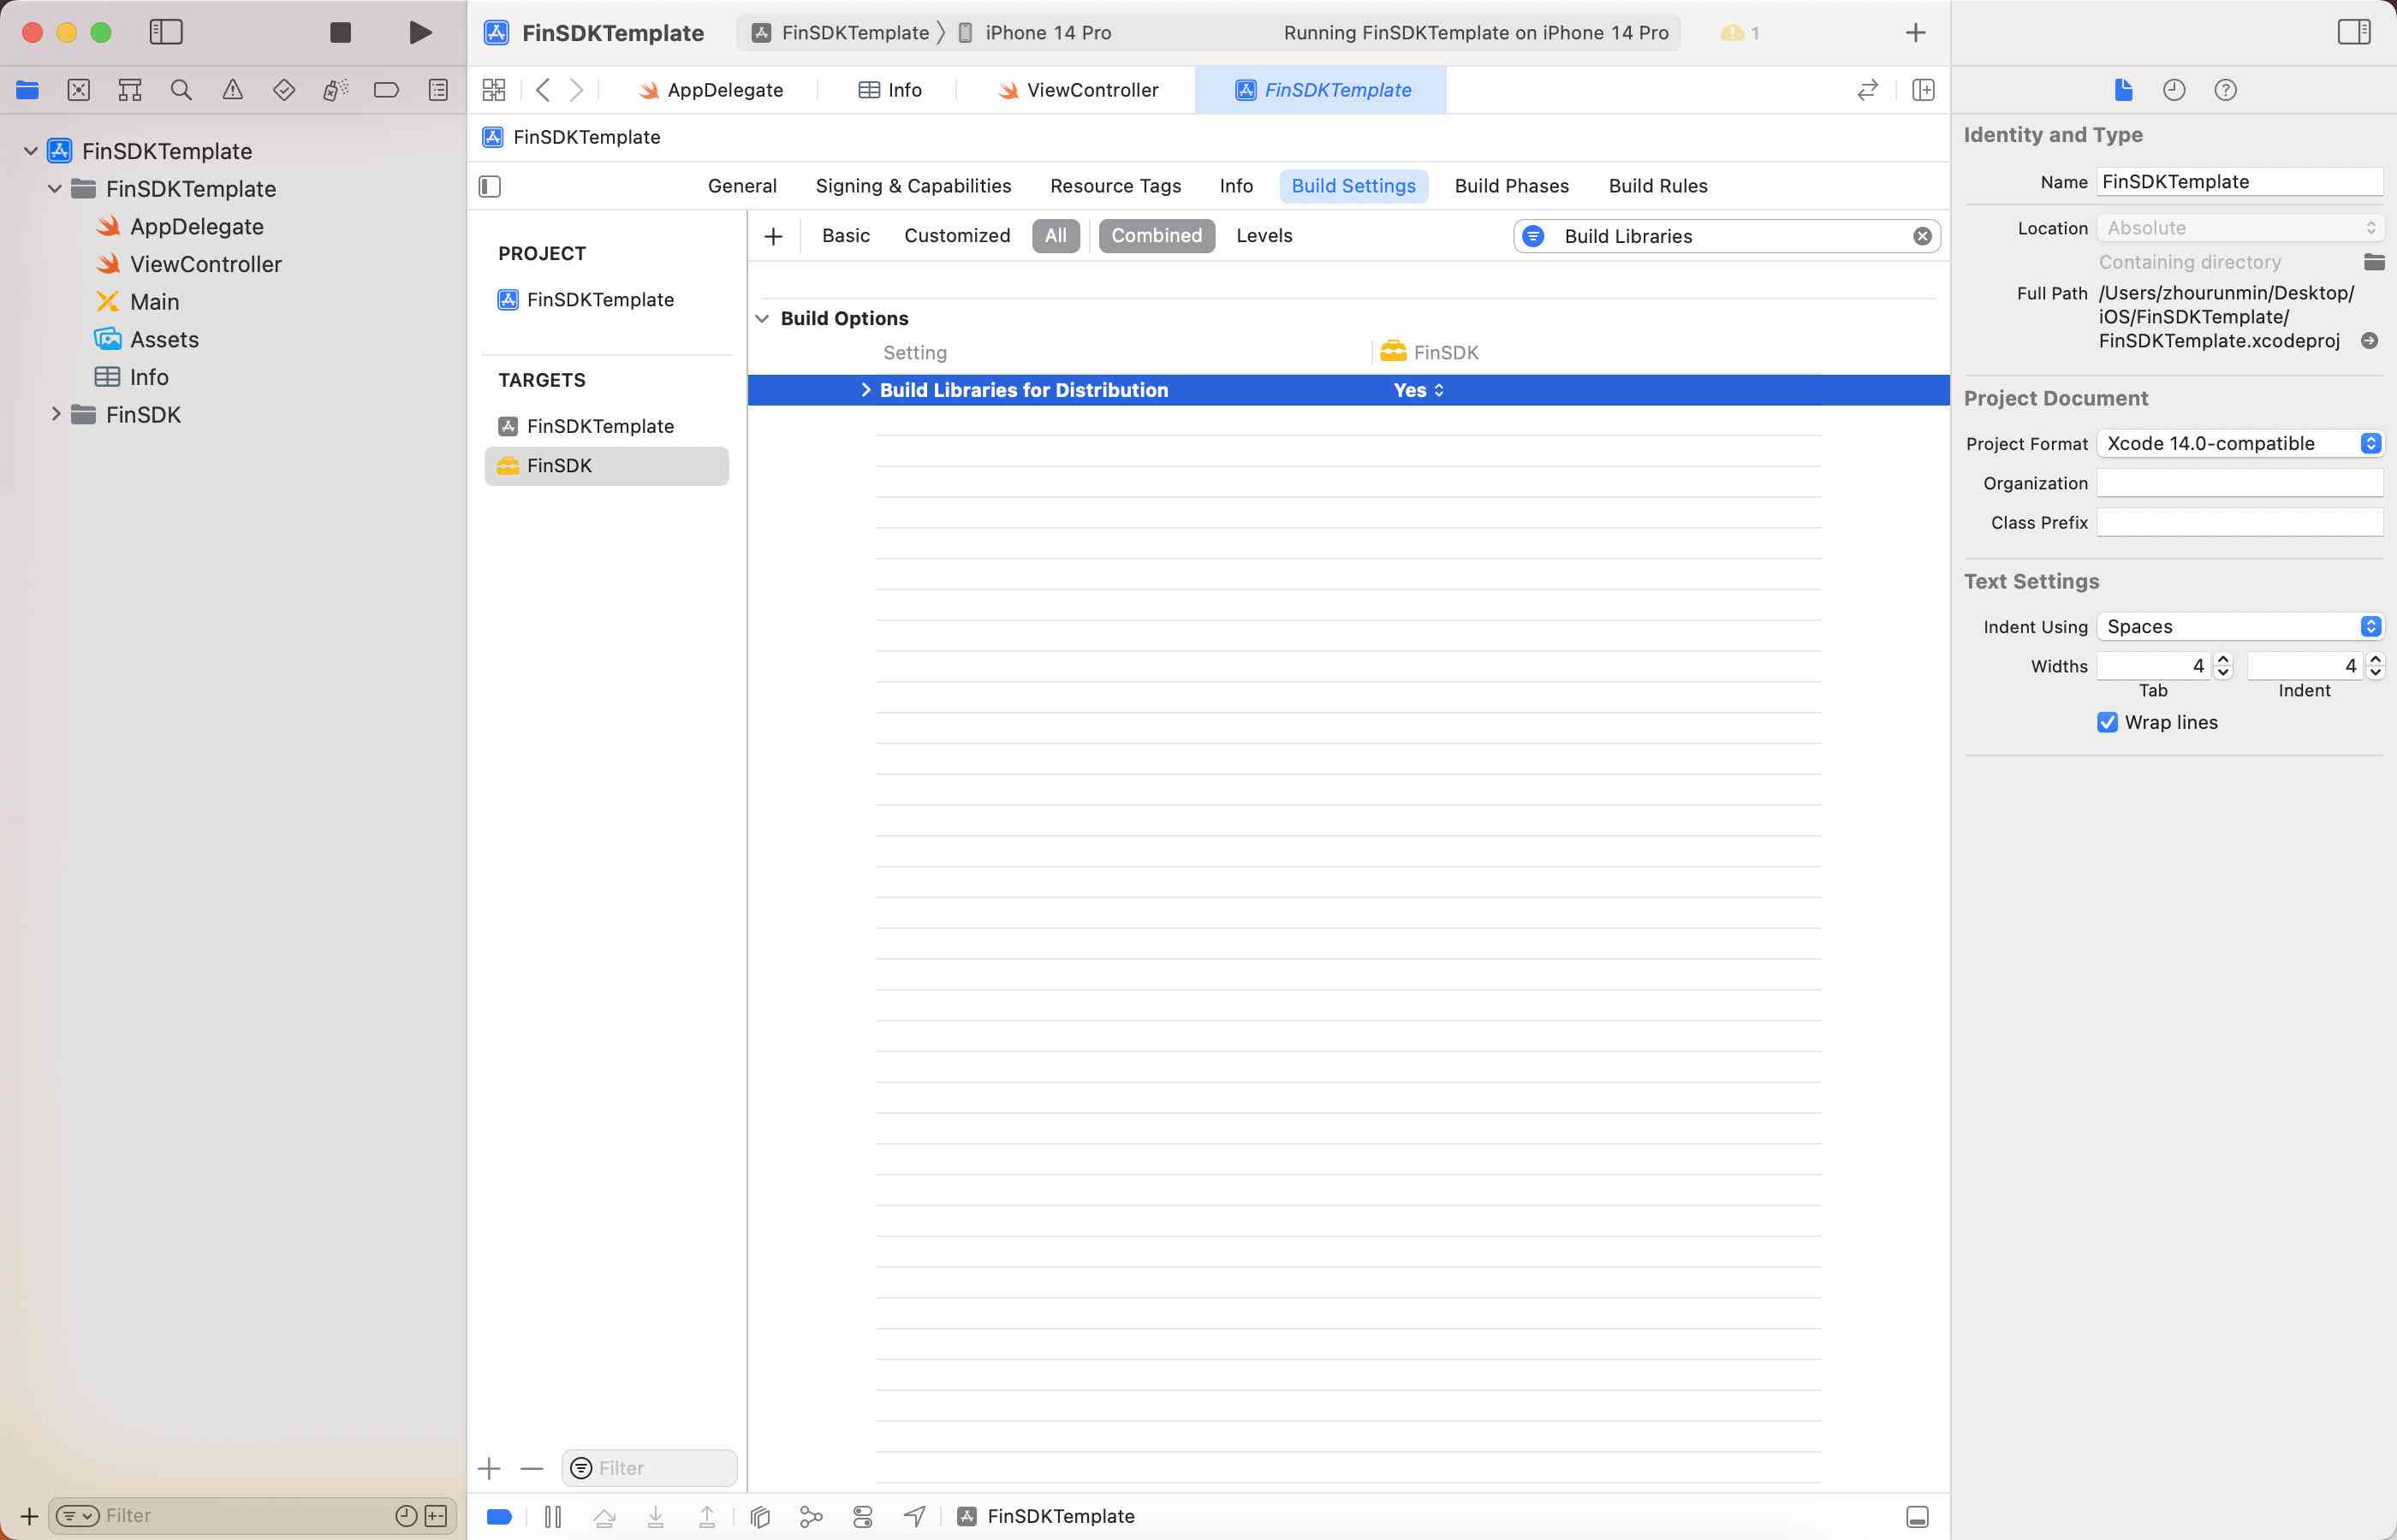
Task: Select the Levels view mode
Action: tap(1264, 236)
